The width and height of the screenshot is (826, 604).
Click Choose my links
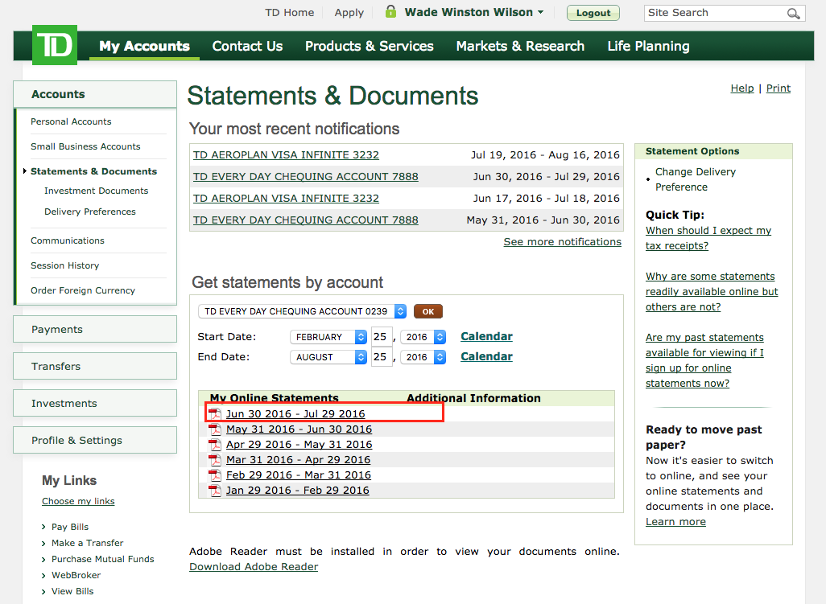coord(78,501)
